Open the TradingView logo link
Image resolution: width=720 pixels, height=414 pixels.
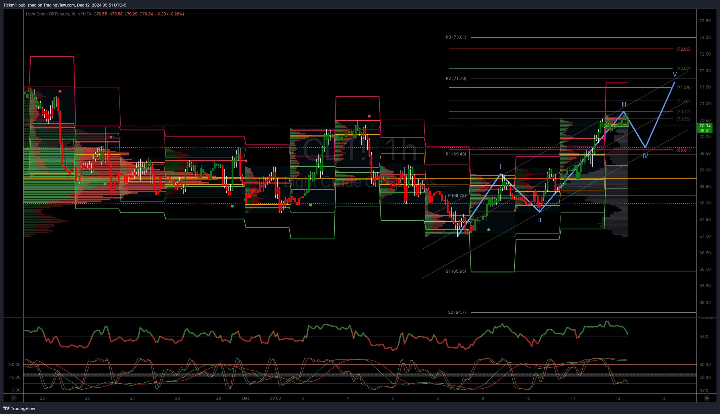tap(19, 408)
